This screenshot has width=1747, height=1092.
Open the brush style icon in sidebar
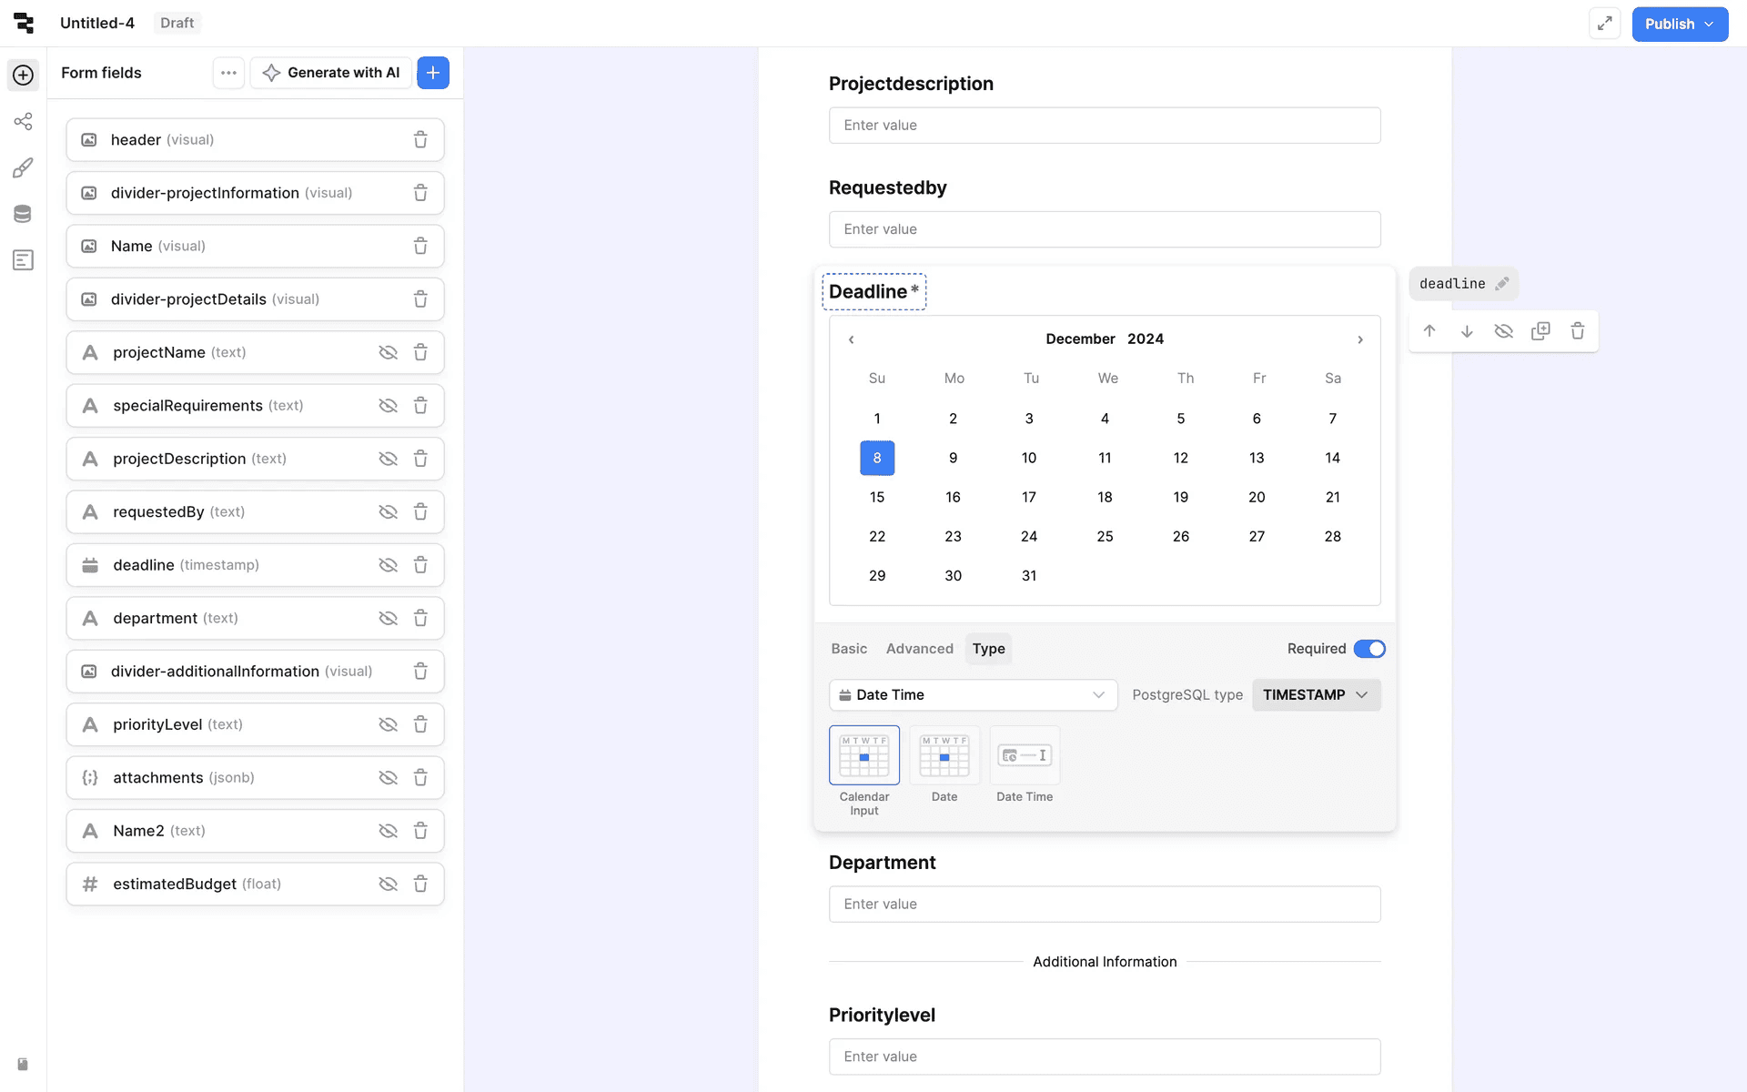point(23,167)
